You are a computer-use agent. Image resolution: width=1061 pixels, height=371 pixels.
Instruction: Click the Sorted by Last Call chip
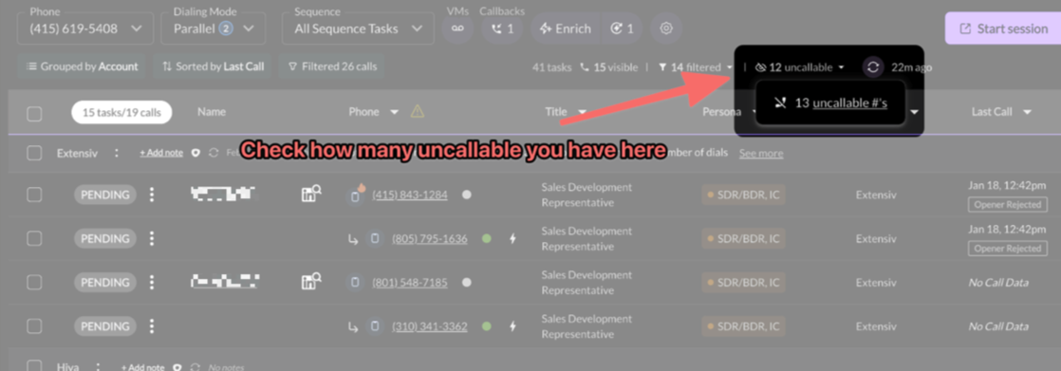coord(214,66)
